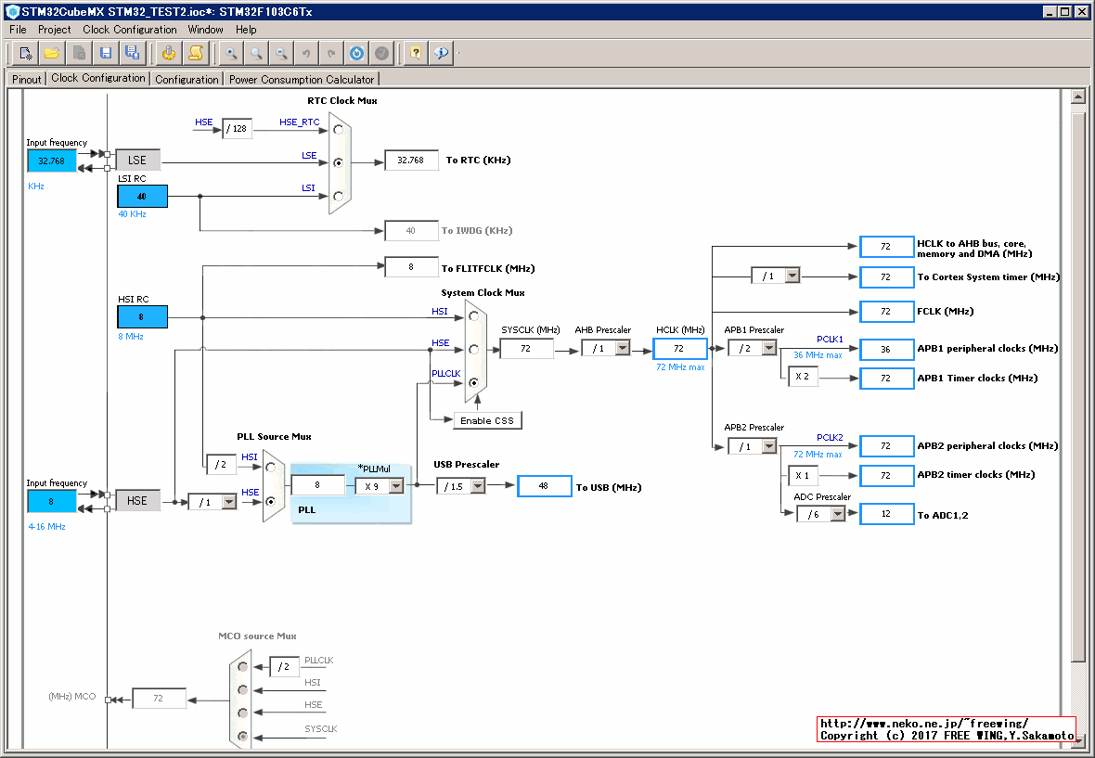The width and height of the screenshot is (1095, 758).
Task: Click the vertical scrollbar up arrow
Action: coord(1078,97)
